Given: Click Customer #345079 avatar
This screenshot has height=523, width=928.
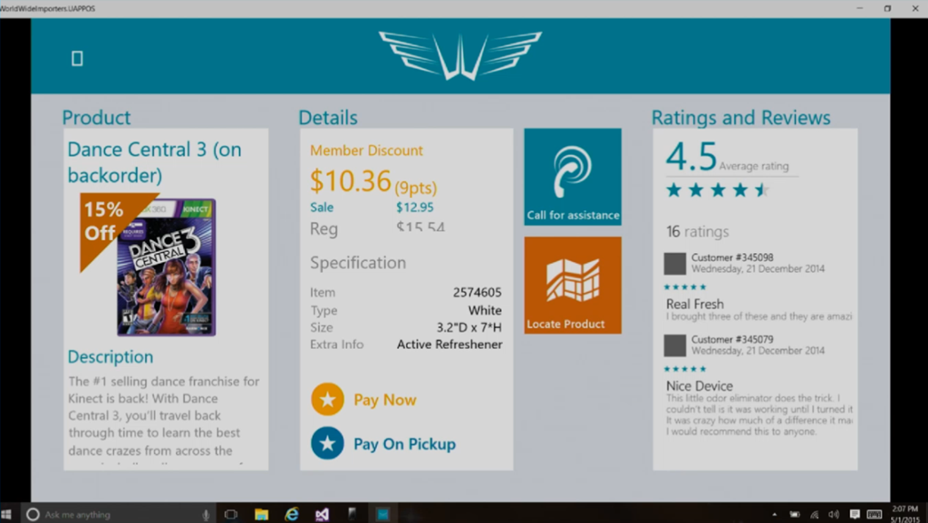Looking at the screenshot, I should tap(674, 345).
